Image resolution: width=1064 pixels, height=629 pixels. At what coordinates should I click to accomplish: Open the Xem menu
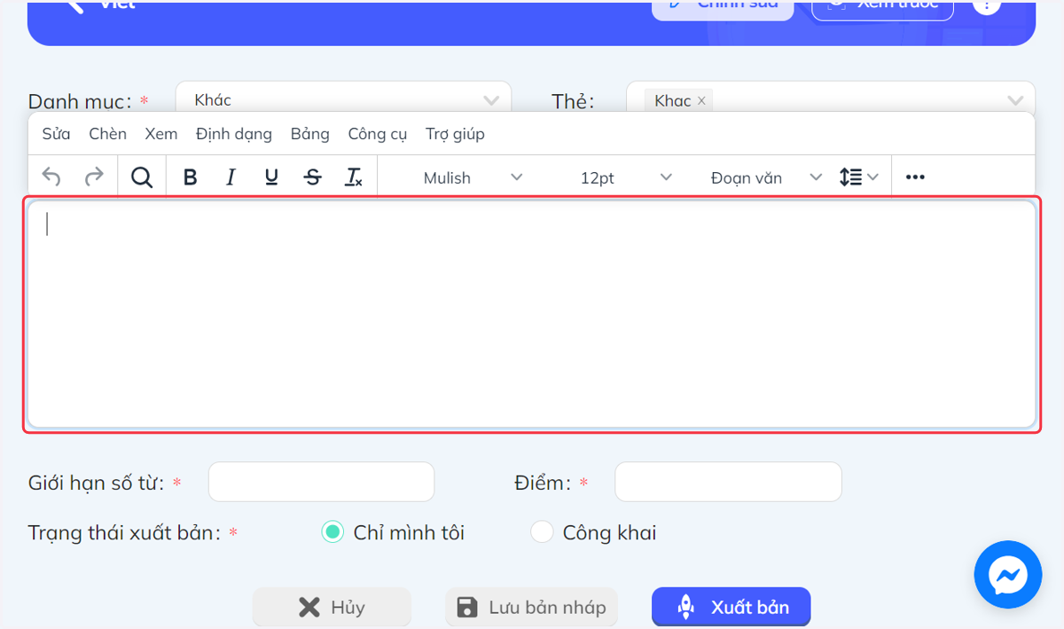pos(161,134)
